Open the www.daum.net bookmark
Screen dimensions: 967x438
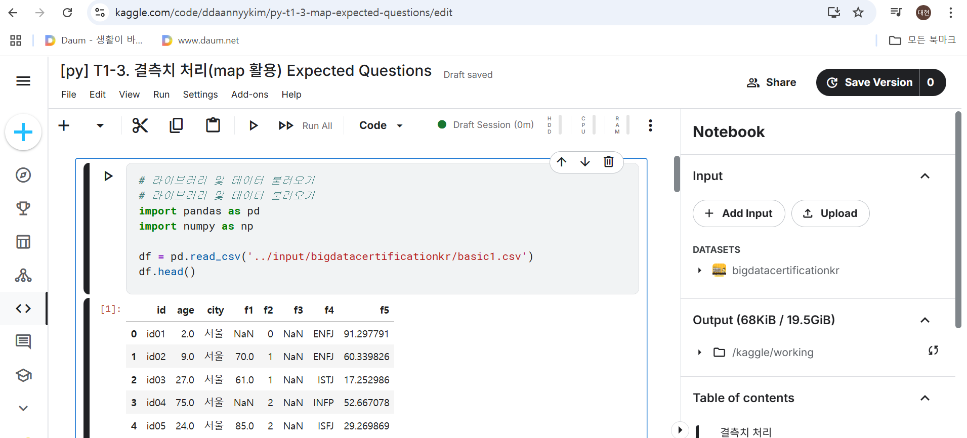click(x=200, y=40)
